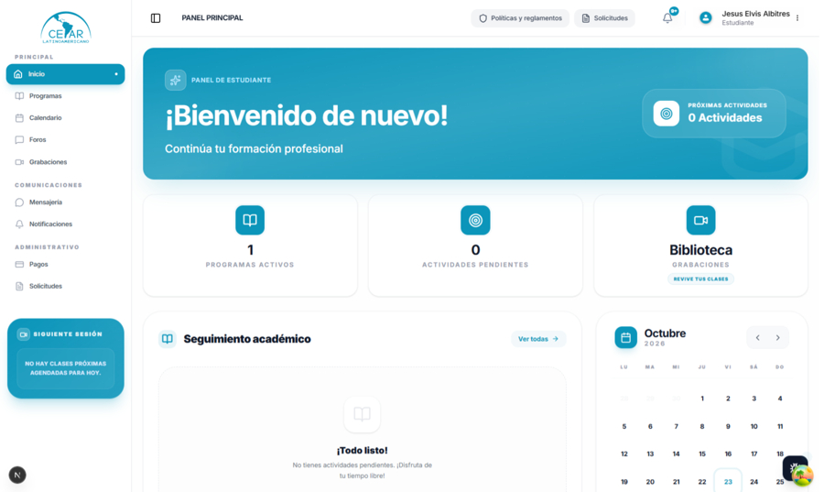Image resolution: width=824 pixels, height=492 pixels.
Task: Click the Mensajería bubble icon
Action: [19, 202]
